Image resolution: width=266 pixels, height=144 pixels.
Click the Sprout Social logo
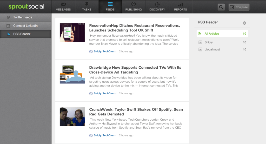(26, 7)
